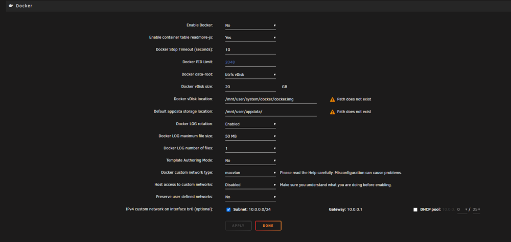Screen dimensions: 511x242
Task: Click the 'GB' unit label
Action: click(x=285, y=87)
